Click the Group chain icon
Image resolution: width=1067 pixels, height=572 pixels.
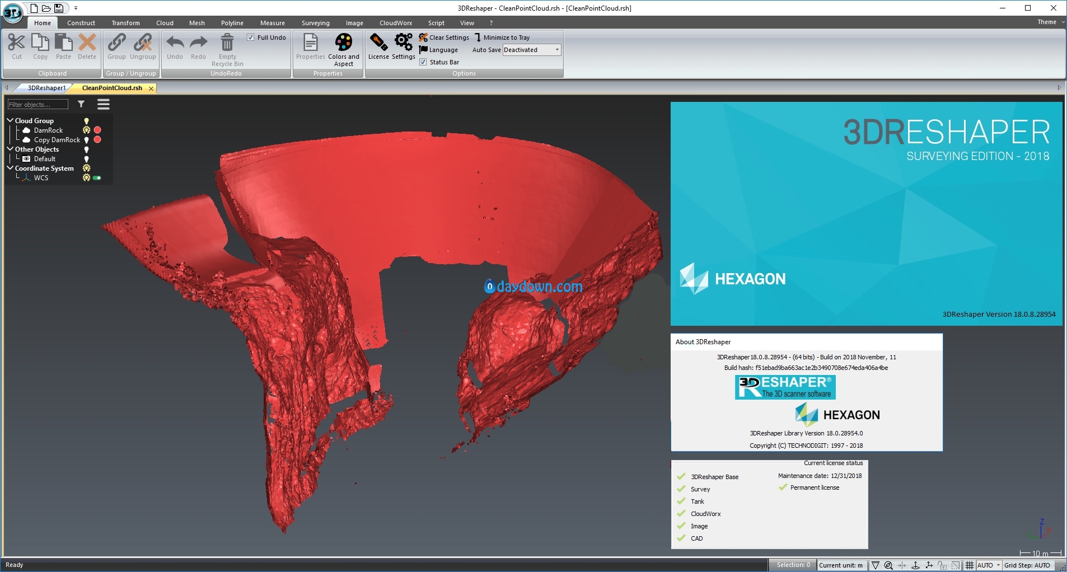coord(116,43)
